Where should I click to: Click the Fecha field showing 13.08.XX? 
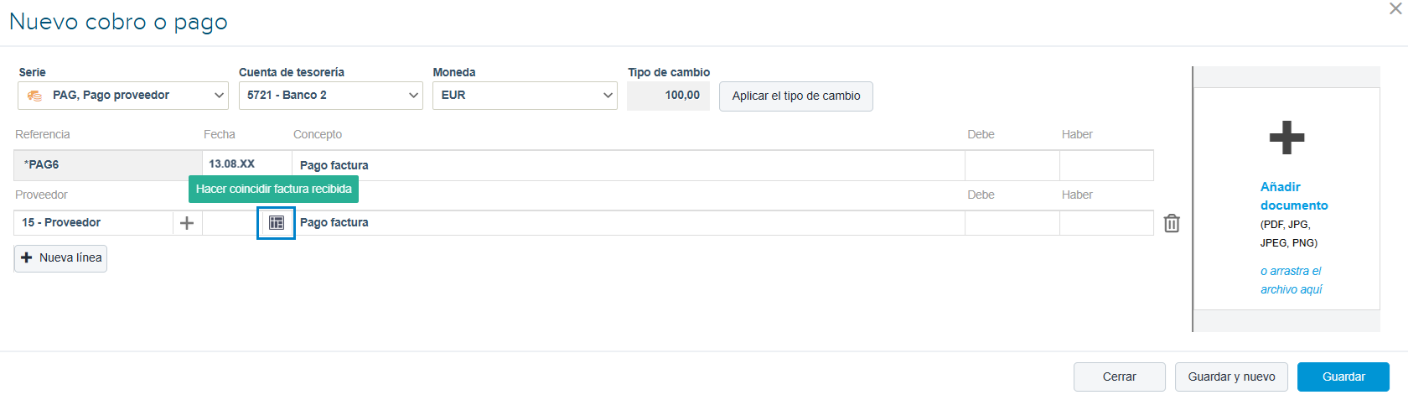click(247, 164)
